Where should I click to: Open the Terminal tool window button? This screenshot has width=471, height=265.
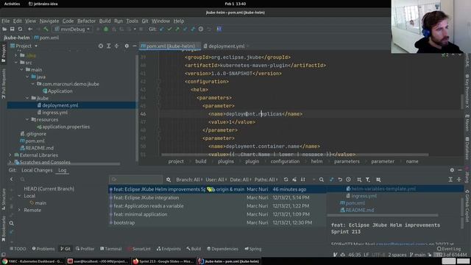click(x=111, y=249)
